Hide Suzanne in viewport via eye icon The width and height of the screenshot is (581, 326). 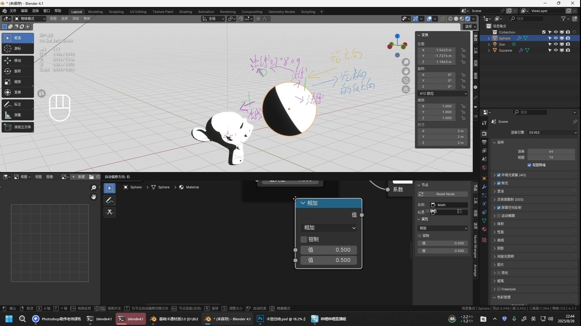[x=556, y=50]
